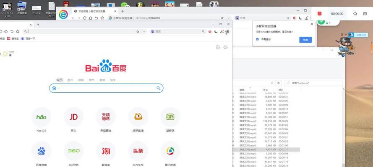The image size is (373, 167).
Task: Click the add-shortcut plus icon on new tab page
Action: point(218,47)
